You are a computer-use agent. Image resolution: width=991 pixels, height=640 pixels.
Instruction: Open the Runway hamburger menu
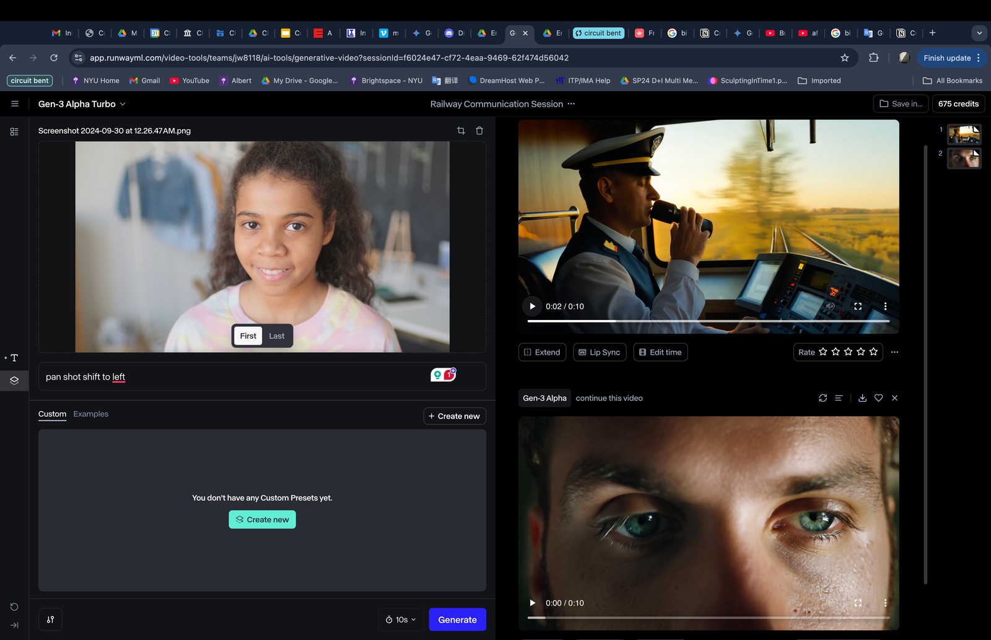[x=15, y=104]
